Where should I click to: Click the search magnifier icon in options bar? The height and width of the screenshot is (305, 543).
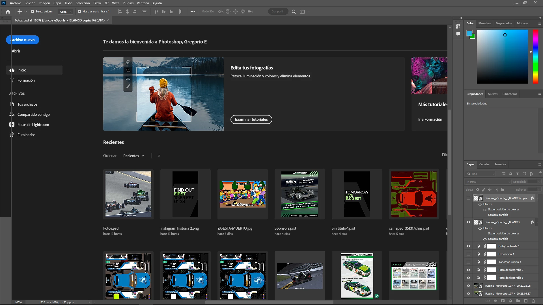pyautogui.click(x=294, y=12)
